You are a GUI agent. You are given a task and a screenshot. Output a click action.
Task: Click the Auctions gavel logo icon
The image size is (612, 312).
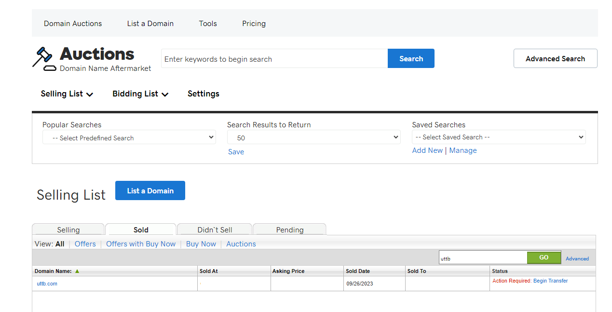(45, 59)
